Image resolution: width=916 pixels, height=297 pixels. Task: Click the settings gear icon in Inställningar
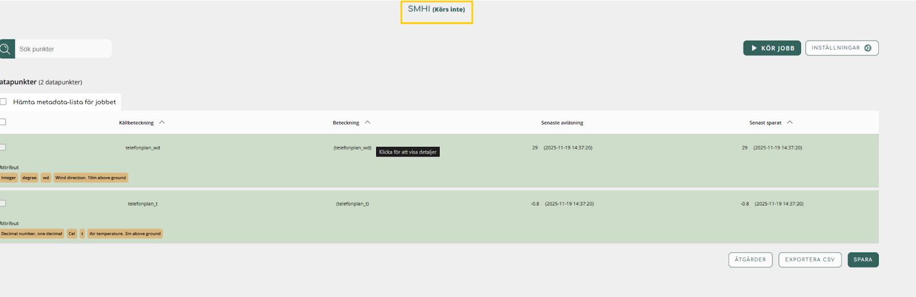tap(868, 48)
